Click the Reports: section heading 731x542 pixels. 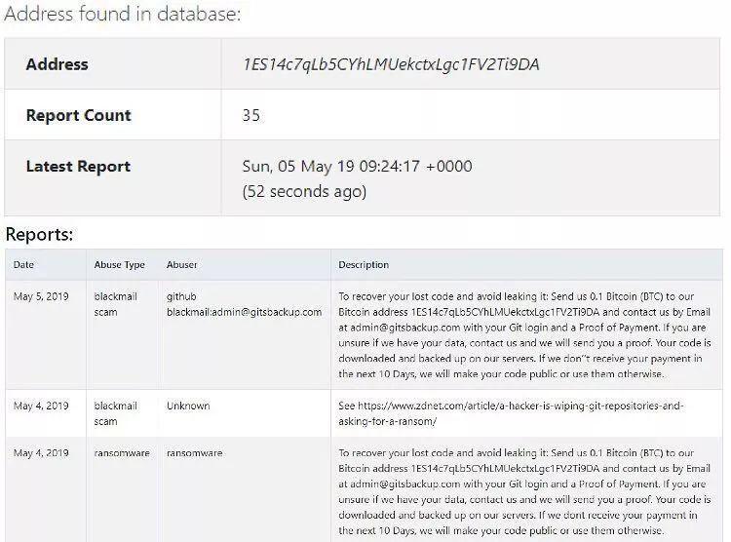tap(39, 234)
